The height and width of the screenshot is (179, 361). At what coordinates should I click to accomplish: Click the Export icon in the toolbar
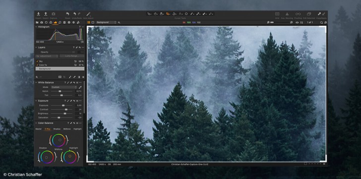46,14
